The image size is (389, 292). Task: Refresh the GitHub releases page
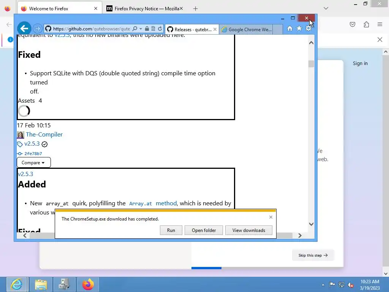160,29
